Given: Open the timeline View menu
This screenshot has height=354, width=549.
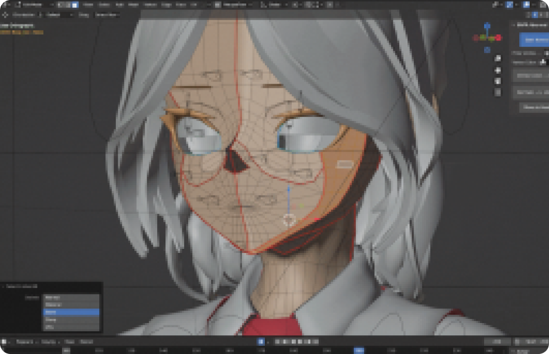Looking at the screenshot, I should pyautogui.click(x=70, y=342).
